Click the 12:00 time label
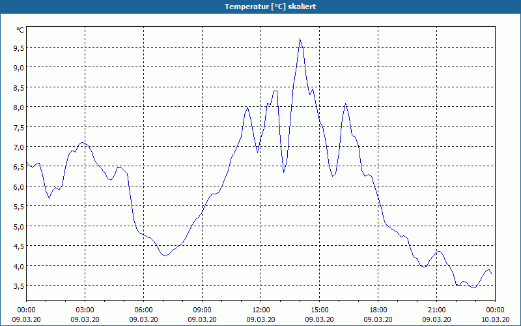This screenshot has width=521, height=326. [x=261, y=310]
